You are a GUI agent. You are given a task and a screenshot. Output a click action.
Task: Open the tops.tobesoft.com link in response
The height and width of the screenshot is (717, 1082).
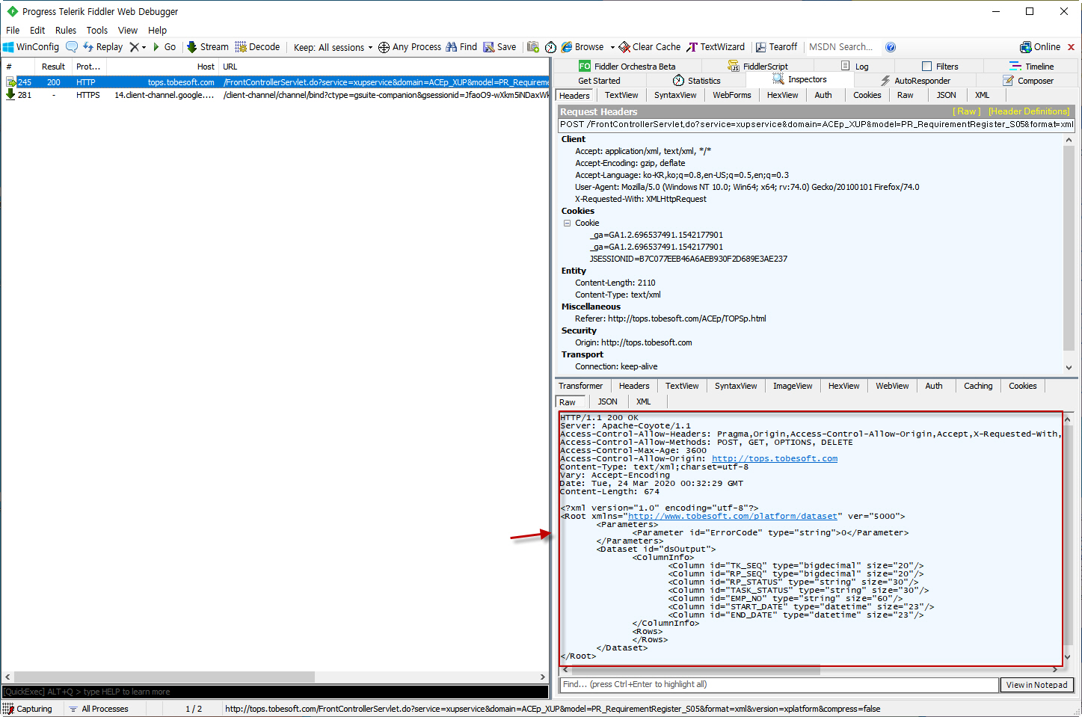pos(774,458)
